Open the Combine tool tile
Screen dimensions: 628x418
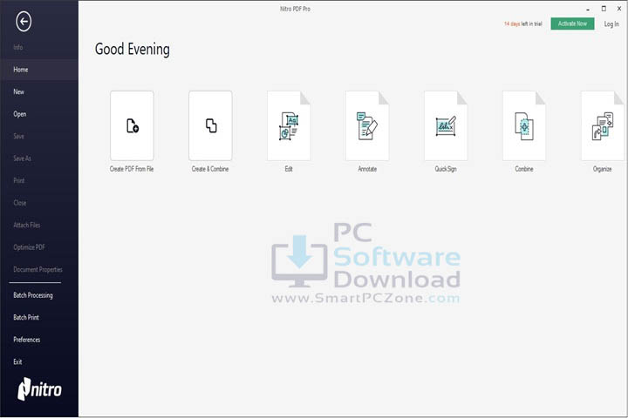click(x=524, y=125)
